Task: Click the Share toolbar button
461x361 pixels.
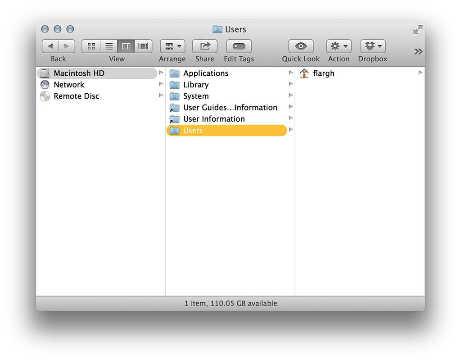Action: 205,46
